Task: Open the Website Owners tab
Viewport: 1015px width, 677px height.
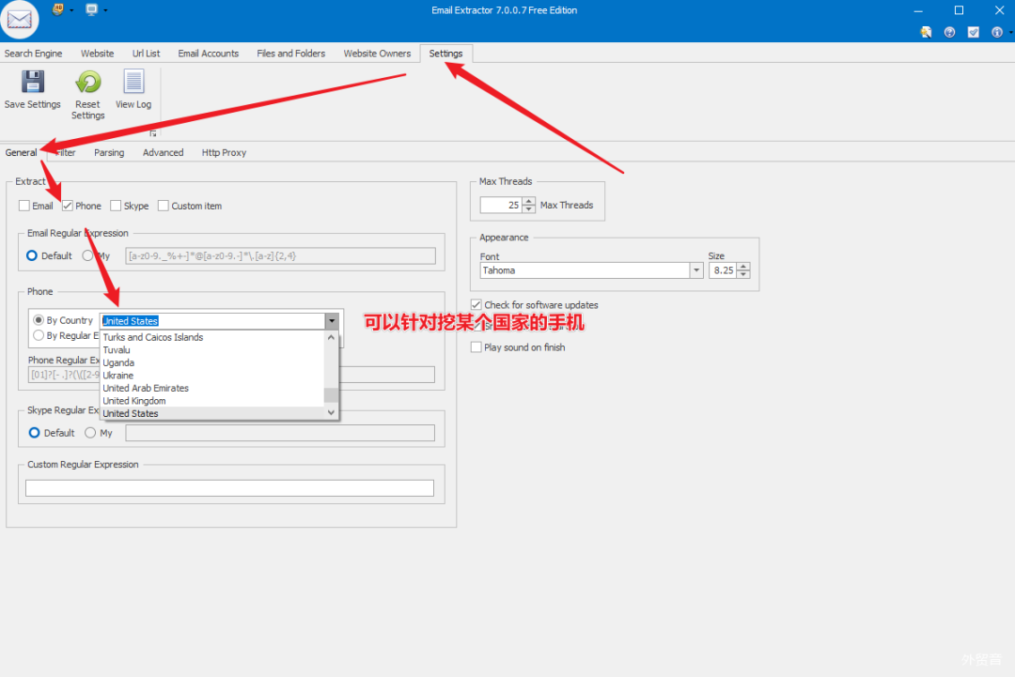Action: 378,53
